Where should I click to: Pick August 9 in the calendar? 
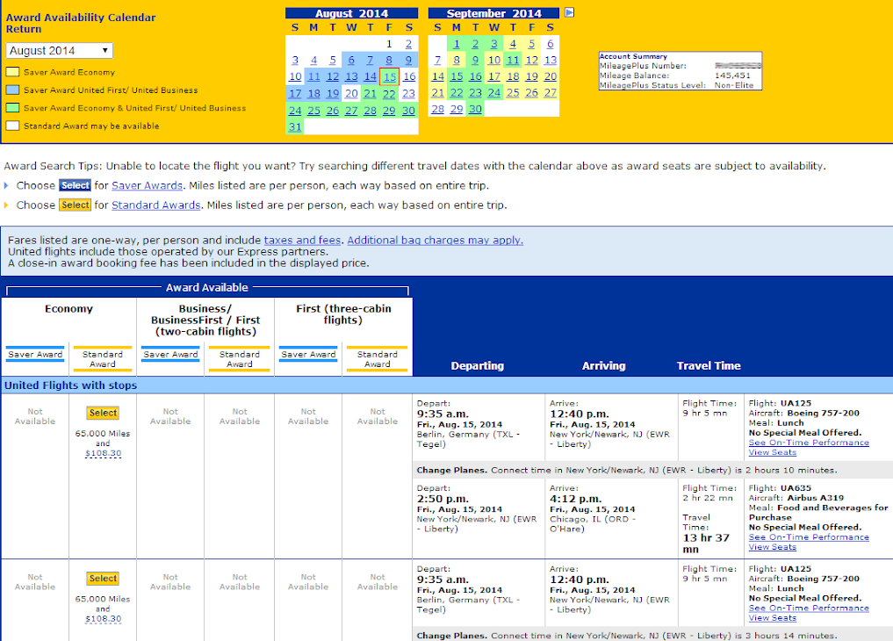point(408,61)
